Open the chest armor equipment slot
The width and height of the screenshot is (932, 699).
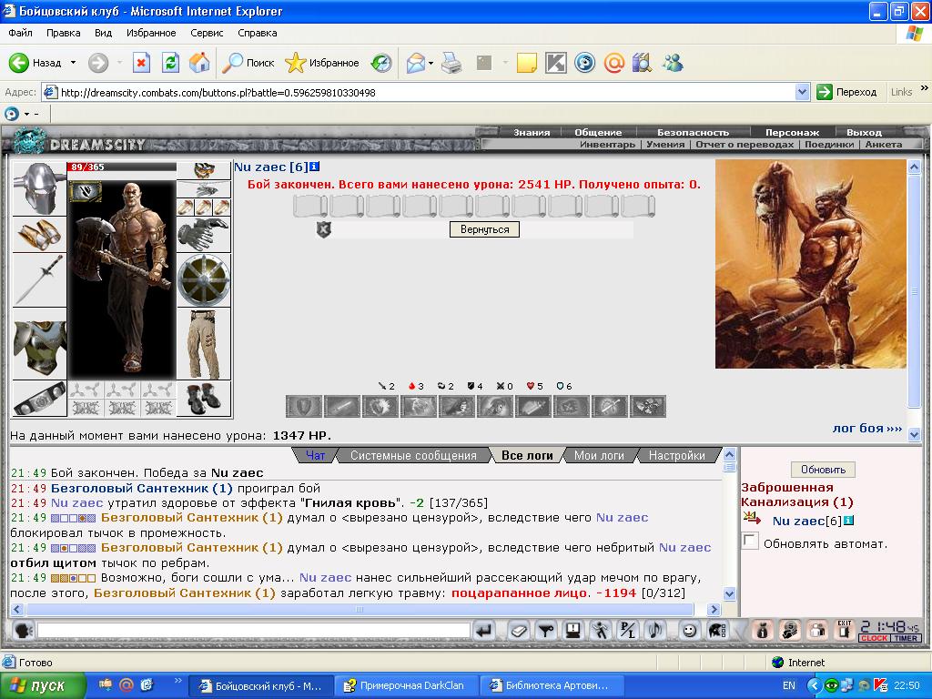click(39, 345)
